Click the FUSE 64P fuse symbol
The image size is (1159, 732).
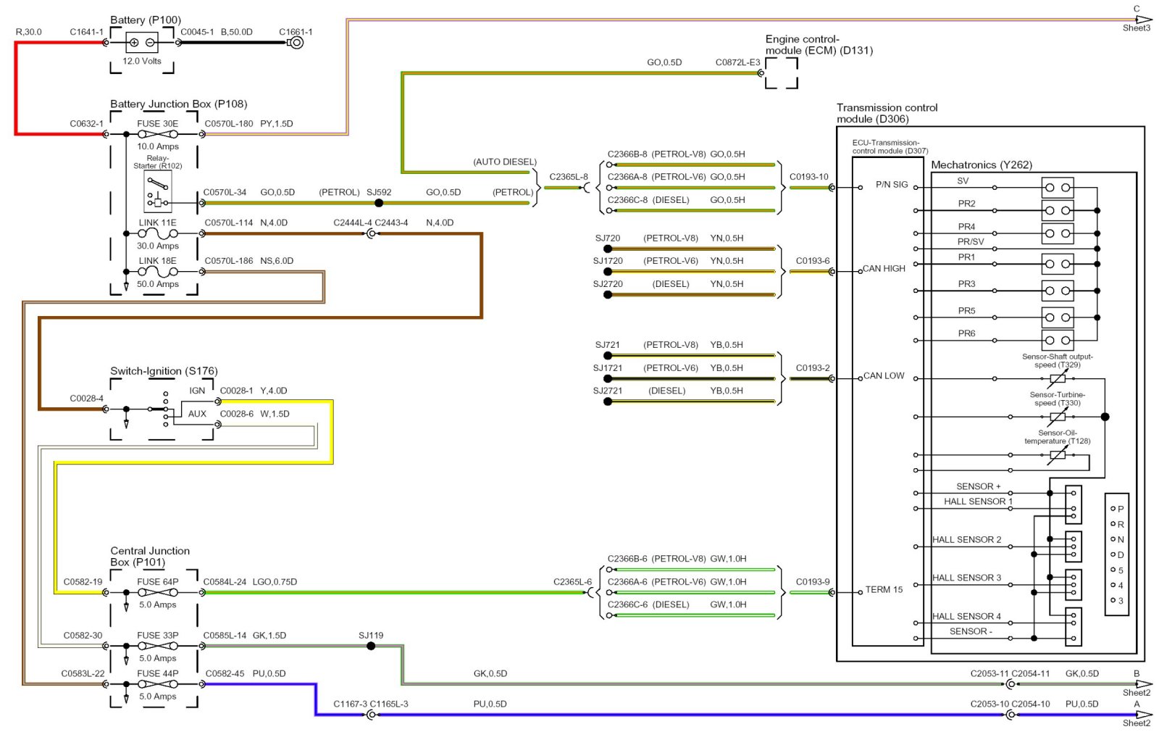pos(158,592)
